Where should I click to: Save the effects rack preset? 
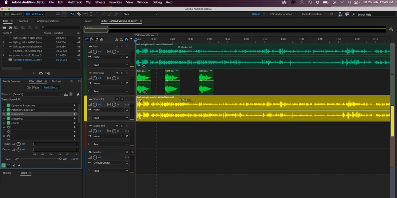(66, 94)
